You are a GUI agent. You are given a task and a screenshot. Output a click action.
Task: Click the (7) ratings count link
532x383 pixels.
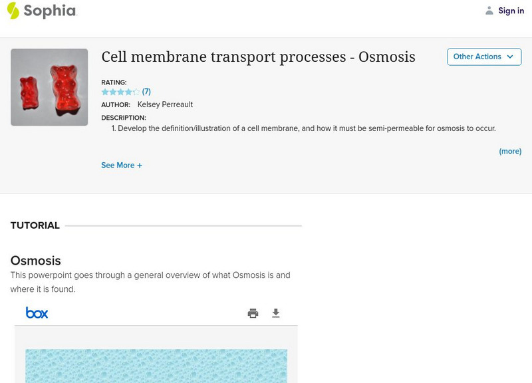pos(146,92)
